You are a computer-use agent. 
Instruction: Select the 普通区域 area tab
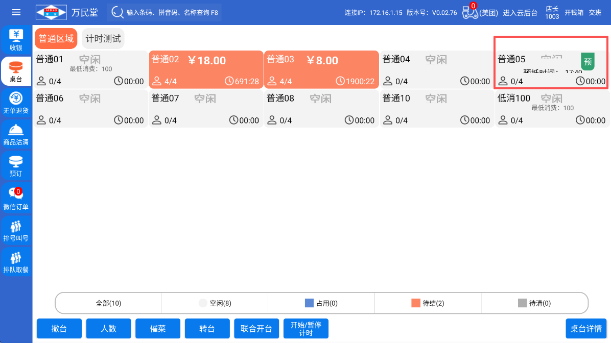pyautogui.click(x=56, y=39)
